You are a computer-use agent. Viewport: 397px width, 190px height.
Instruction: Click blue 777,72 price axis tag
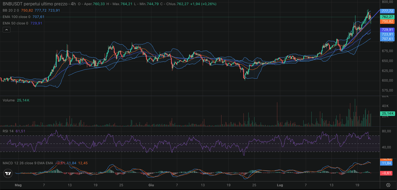(387, 11)
